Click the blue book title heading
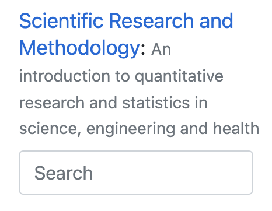The image size is (272, 211). (126, 34)
